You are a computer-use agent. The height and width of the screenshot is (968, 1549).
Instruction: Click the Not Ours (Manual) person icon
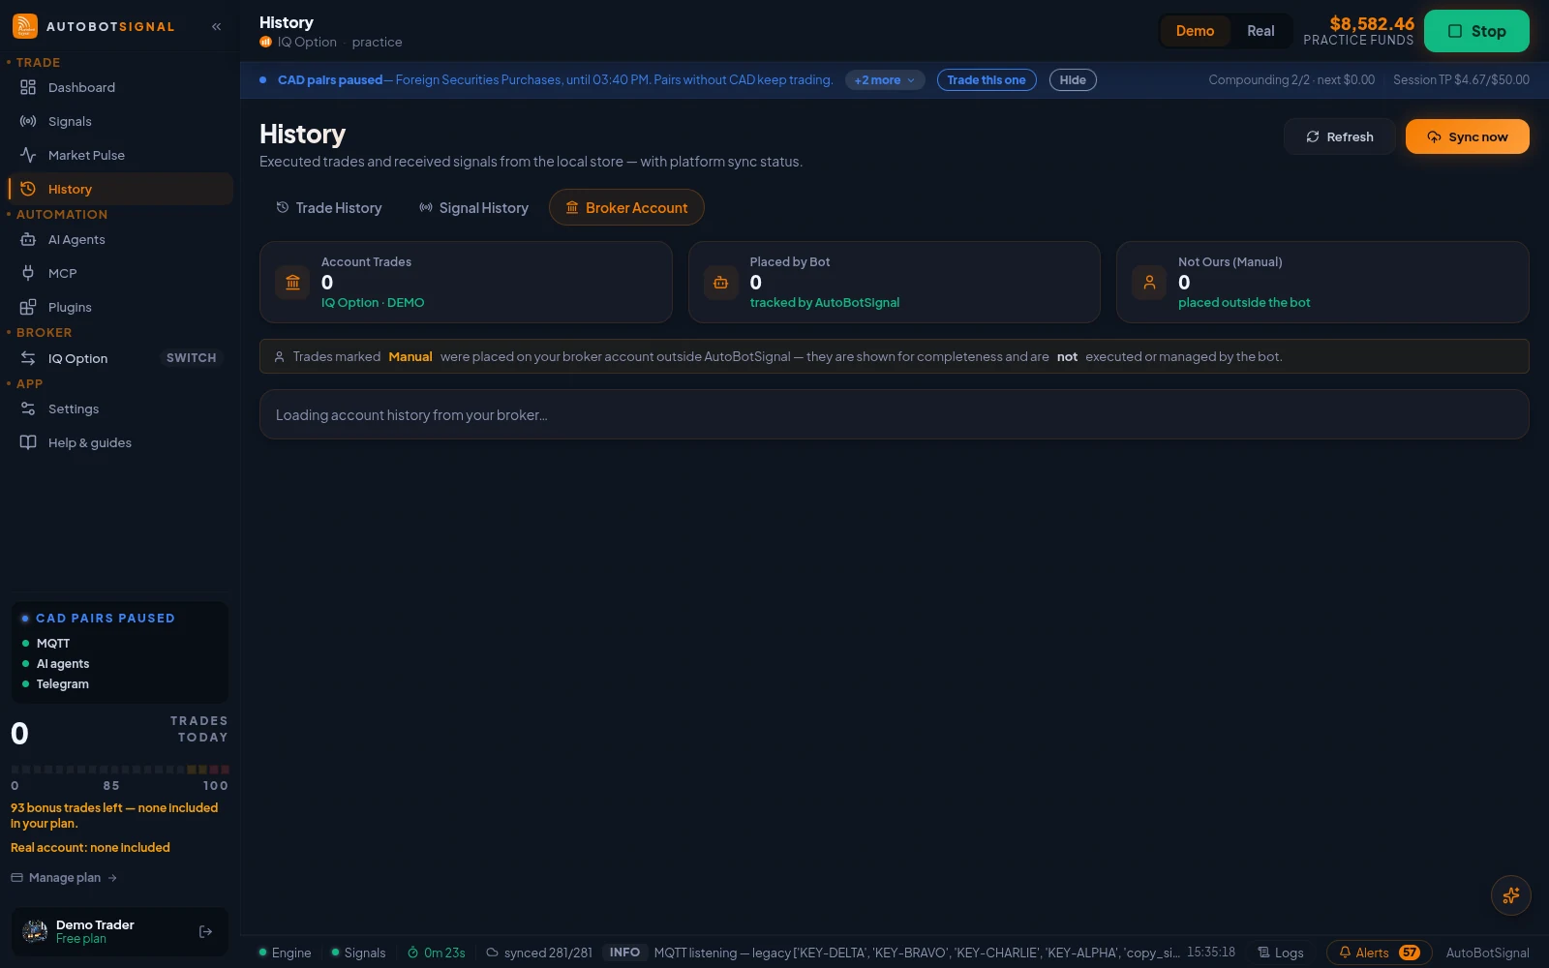pos(1149,283)
